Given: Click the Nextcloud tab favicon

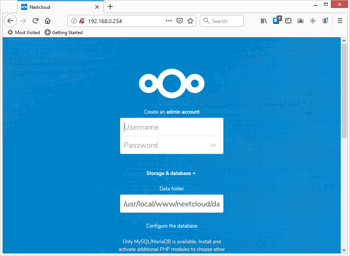Looking at the screenshot, I should (24, 7).
